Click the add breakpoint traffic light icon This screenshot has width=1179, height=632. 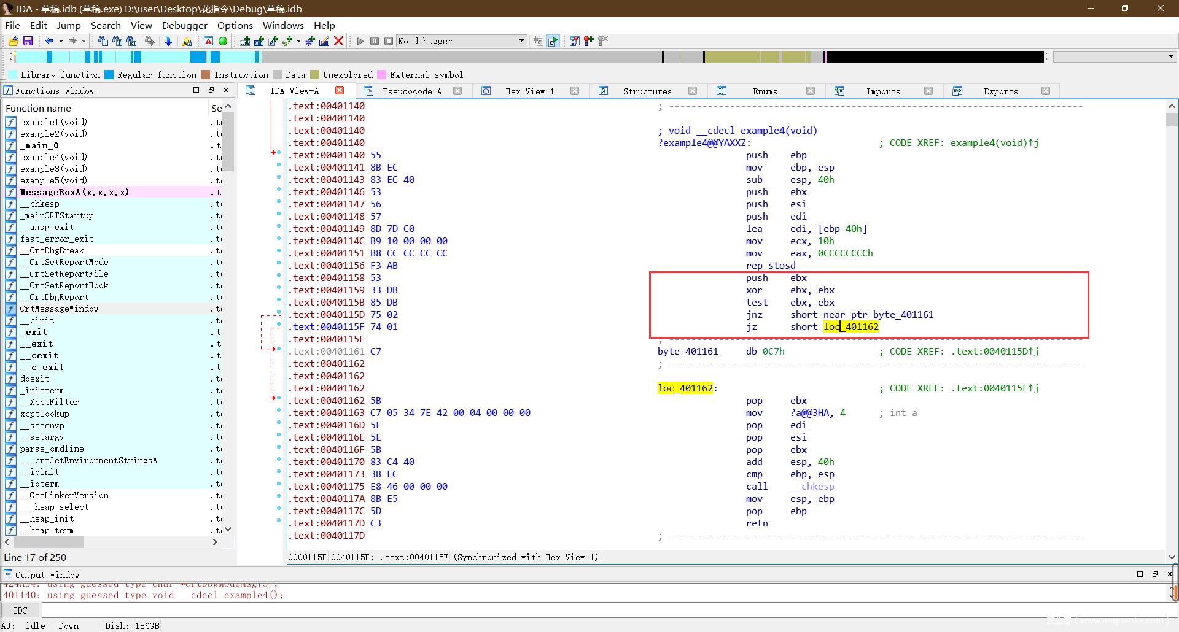(589, 41)
